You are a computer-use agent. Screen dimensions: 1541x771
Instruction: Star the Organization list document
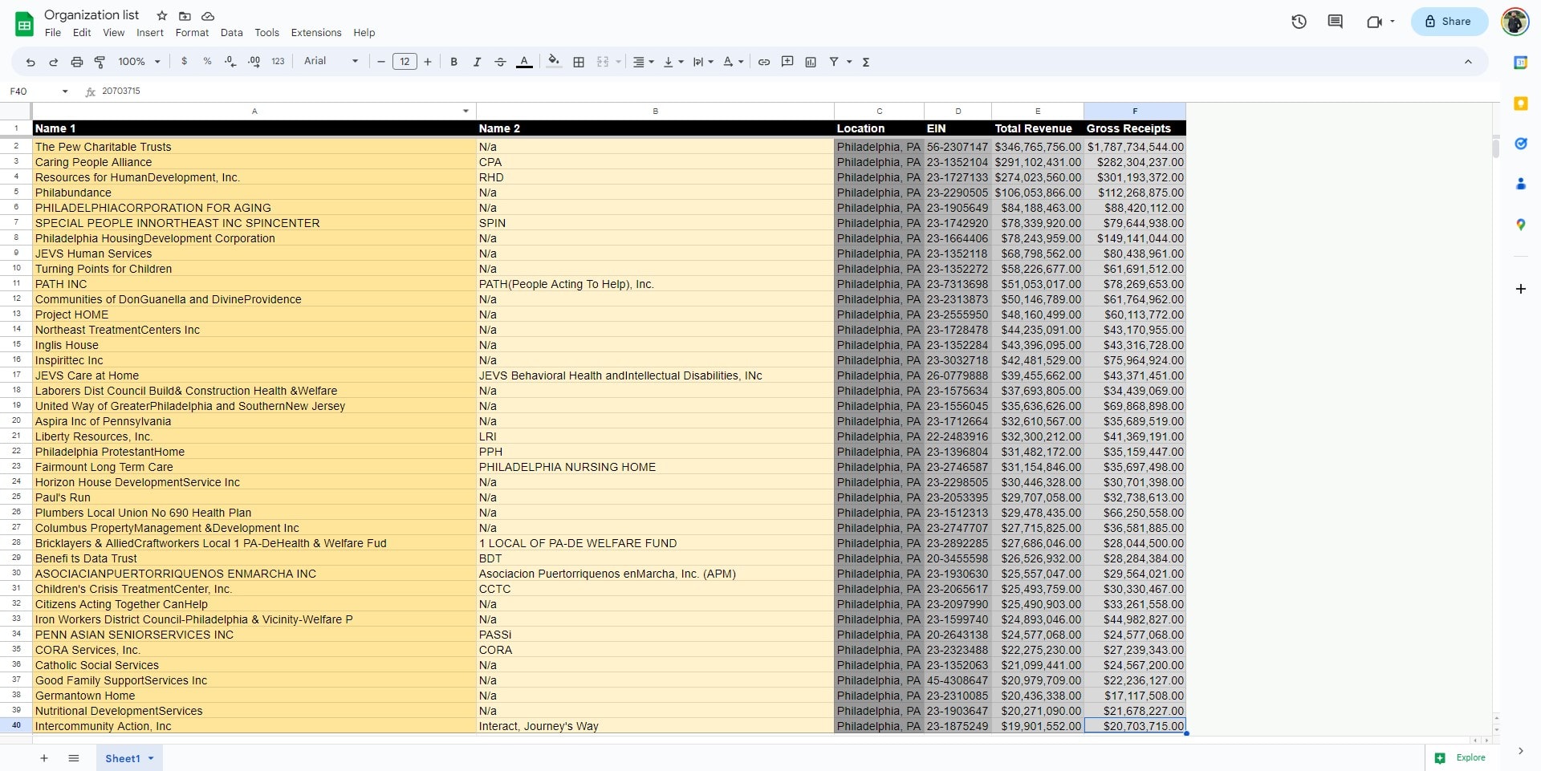point(162,16)
